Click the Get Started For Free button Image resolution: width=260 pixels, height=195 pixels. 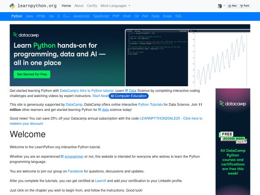click(32, 74)
